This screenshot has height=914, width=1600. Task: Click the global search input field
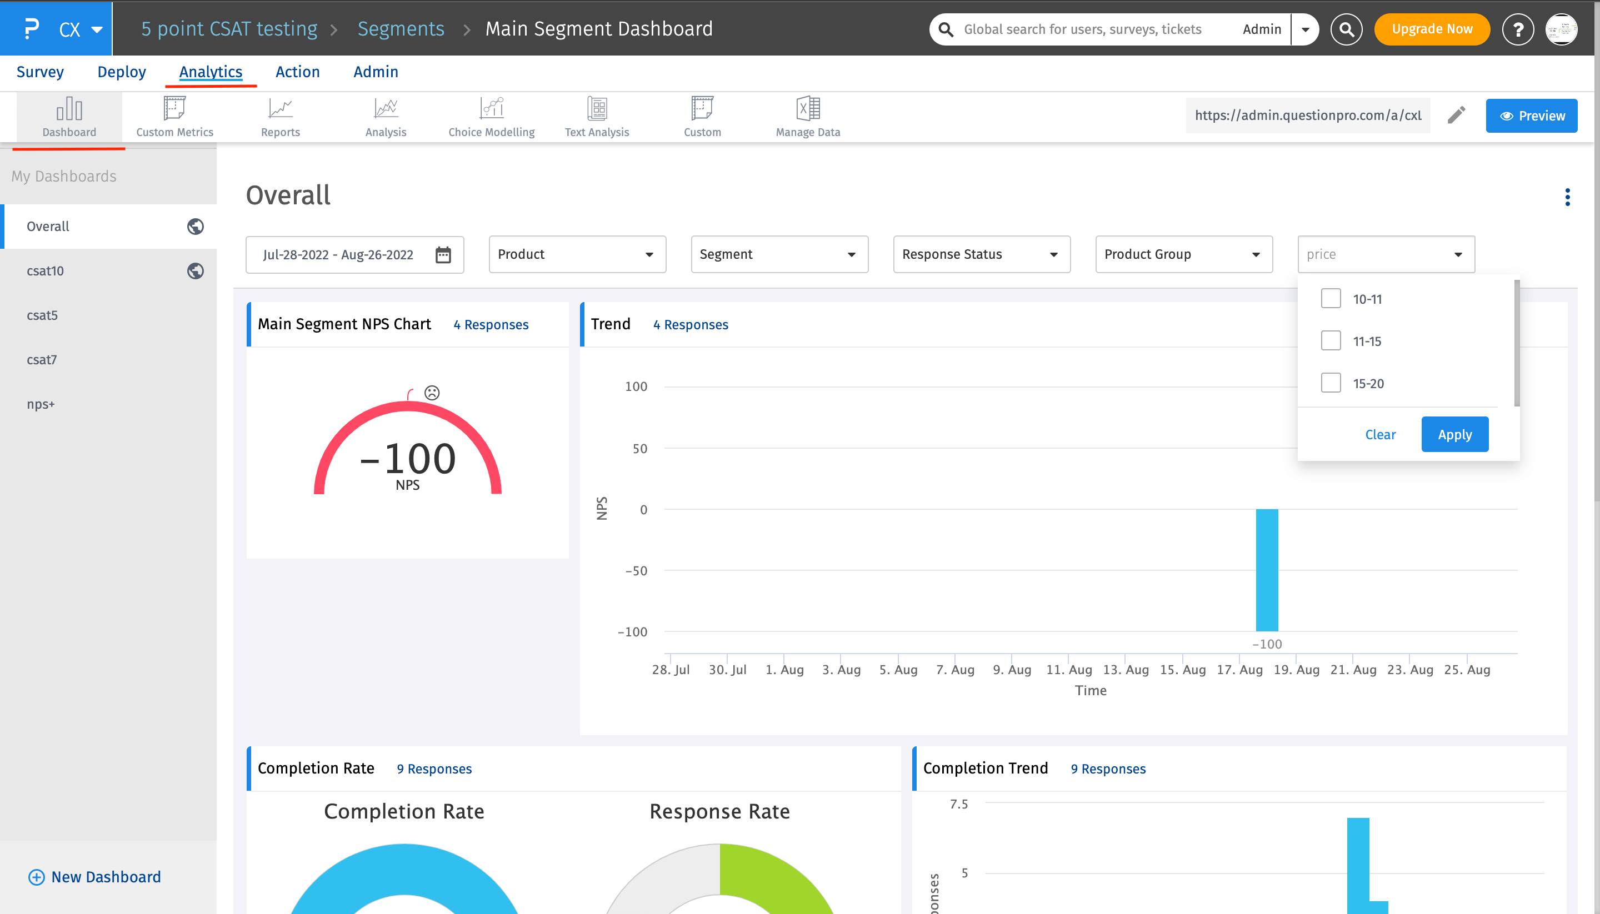1093,29
